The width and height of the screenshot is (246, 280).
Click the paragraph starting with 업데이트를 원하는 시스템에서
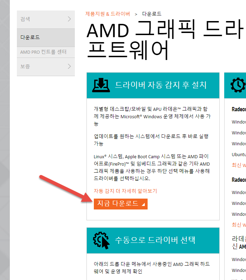click(x=151, y=140)
